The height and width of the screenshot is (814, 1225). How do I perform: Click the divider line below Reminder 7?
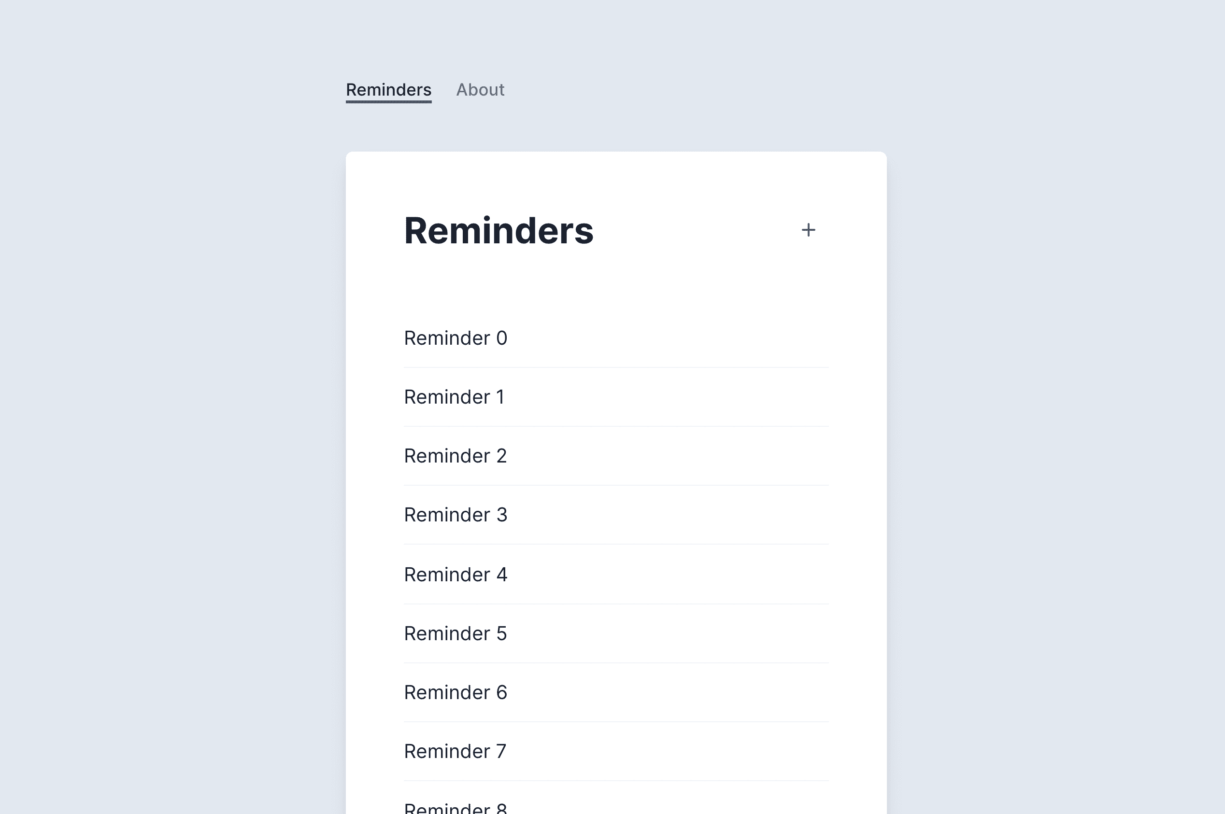pos(616,781)
